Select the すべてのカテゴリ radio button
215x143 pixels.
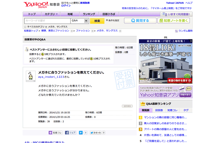25,27
